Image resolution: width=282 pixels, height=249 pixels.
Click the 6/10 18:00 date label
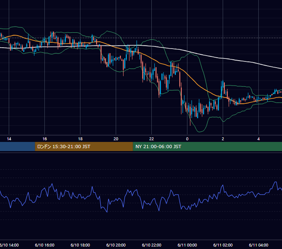[x=80, y=245]
